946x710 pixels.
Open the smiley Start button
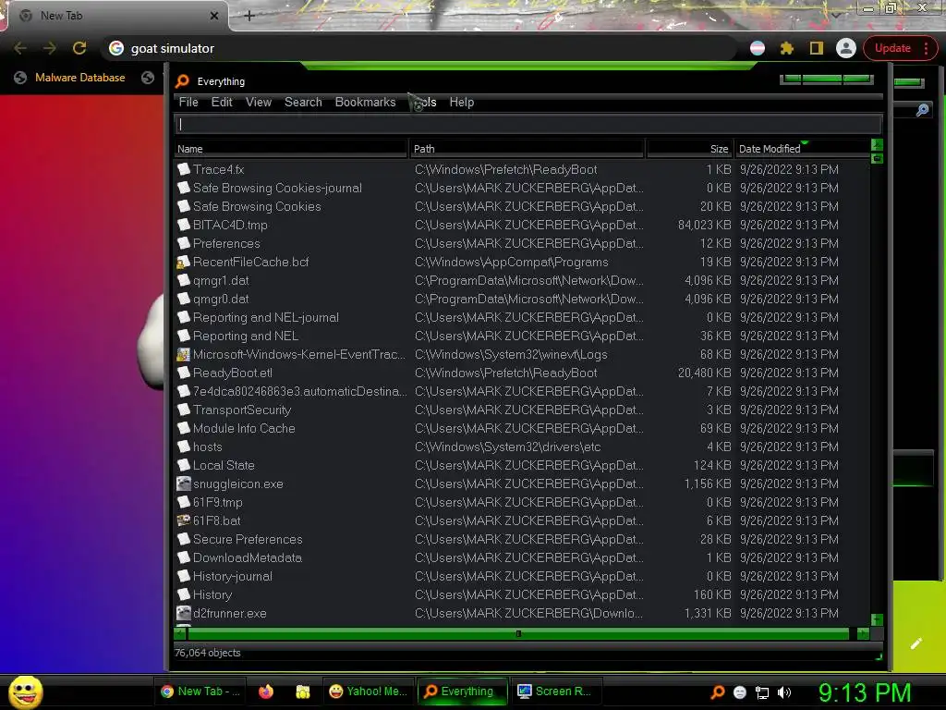coord(26,692)
